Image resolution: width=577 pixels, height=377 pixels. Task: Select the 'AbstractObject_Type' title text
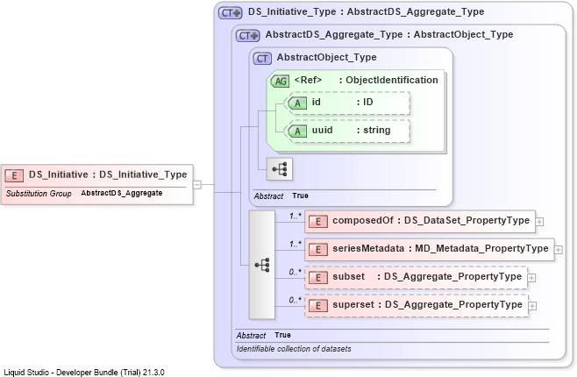coord(327,57)
